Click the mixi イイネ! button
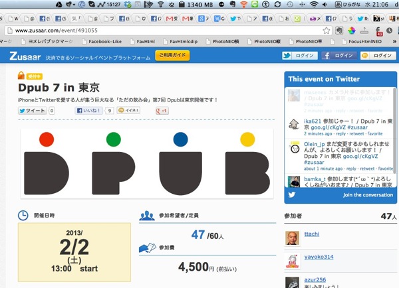Image resolution: width=399 pixels, height=288 pixels. coord(128,110)
